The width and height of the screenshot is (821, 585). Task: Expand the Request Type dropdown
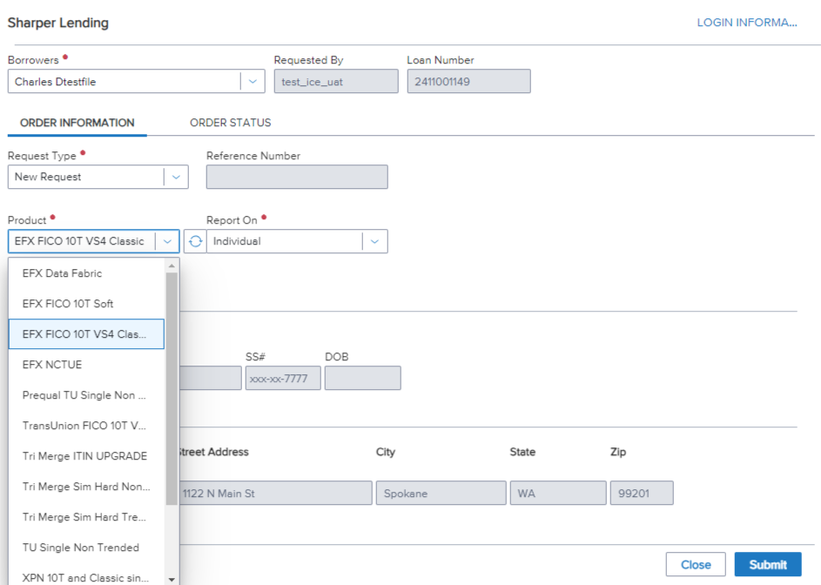pos(176,177)
